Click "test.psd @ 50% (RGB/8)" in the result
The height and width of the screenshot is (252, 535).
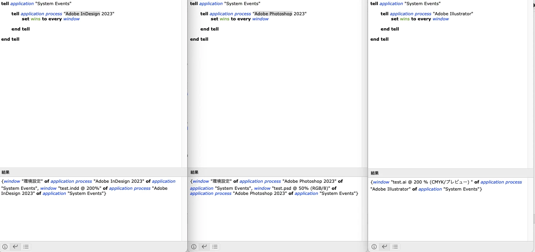(x=301, y=188)
